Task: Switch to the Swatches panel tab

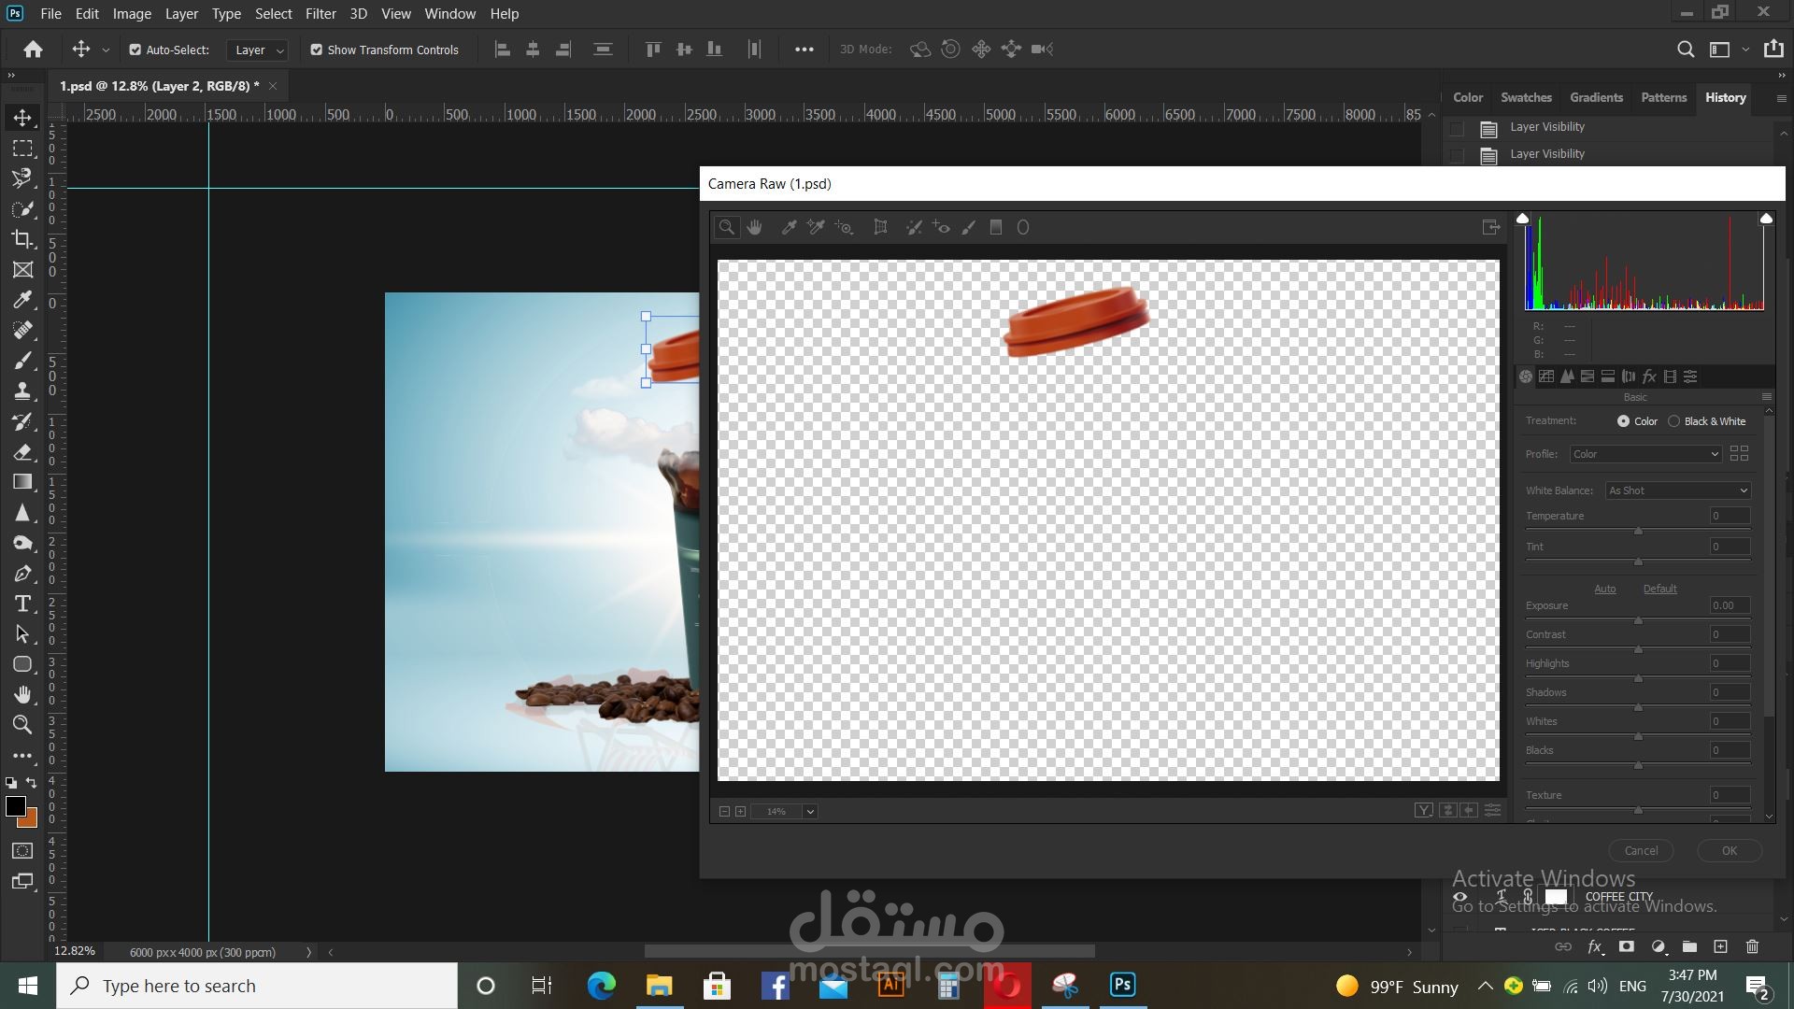Action: pos(1525,97)
